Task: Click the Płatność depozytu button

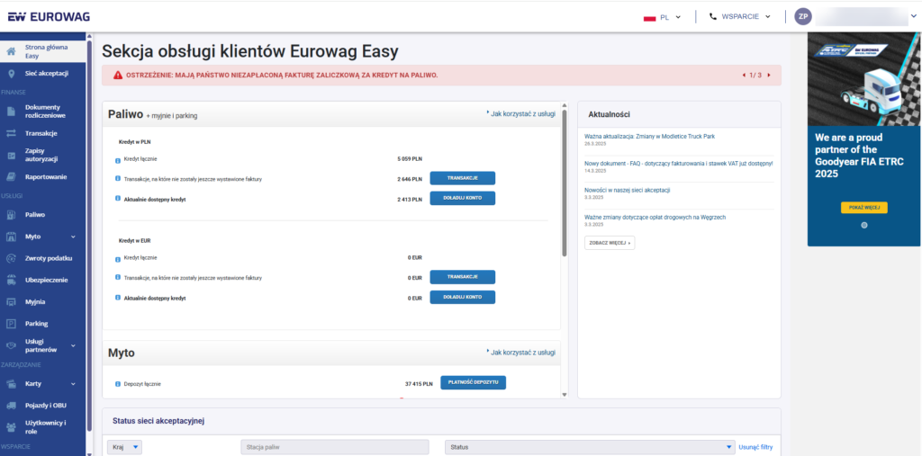Action: (474, 382)
